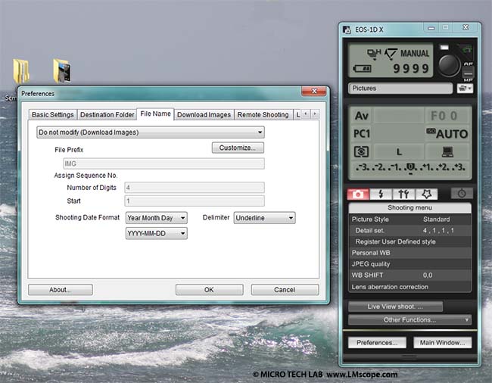Viewport: 492px width, 383px height.
Task: Switch to the Basic Settings tab
Action: tap(52, 115)
